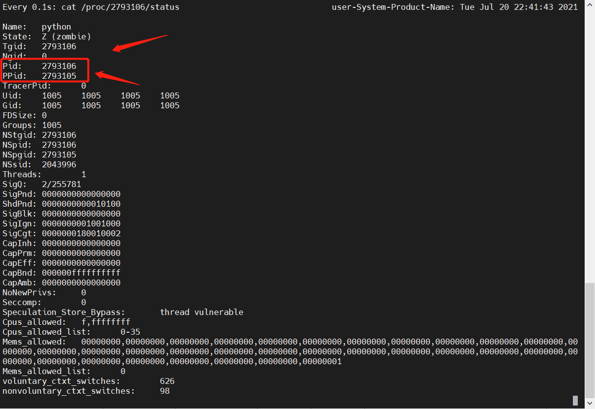Click the 'CapAmb' value line
The width and height of the screenshot is (595, 409).
coord(61,283)
